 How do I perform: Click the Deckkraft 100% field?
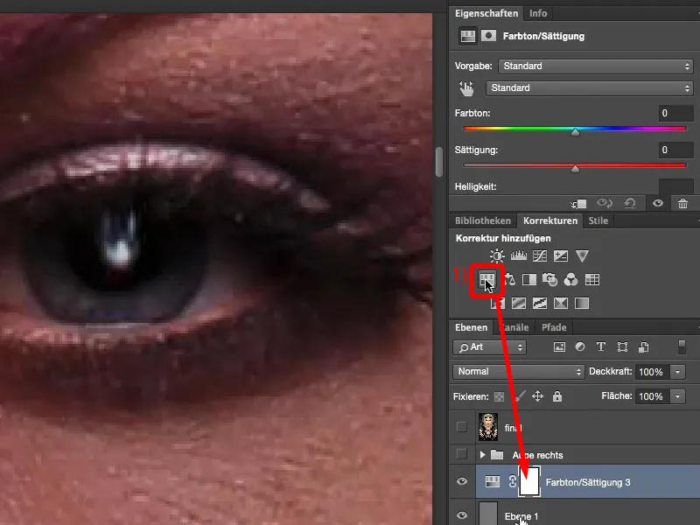pos(653,372)
